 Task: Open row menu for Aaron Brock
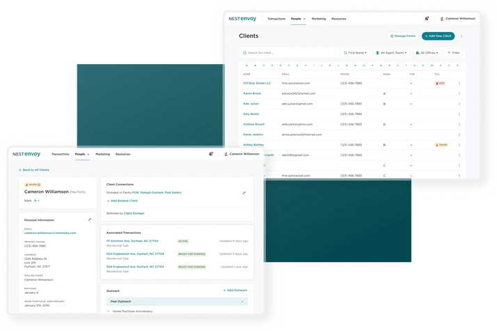click(x=459, y=93)
